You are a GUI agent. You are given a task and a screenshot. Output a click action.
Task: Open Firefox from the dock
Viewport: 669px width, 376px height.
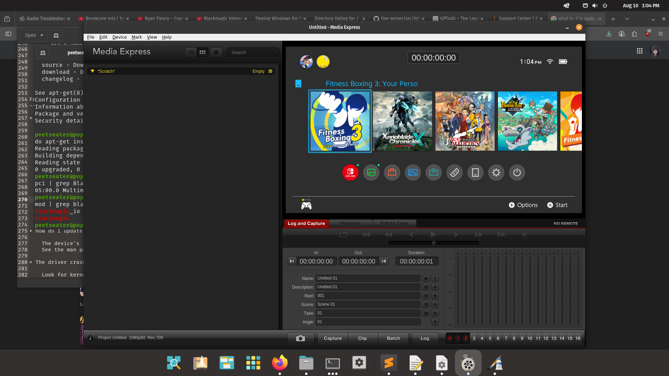280,363
